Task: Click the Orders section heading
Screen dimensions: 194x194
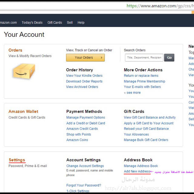Action: click(x=15, y=50)
